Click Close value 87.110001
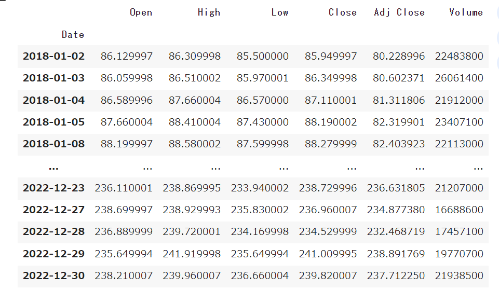Image resolution: width=499 pixels, height=290 pixels. [x=331, y=101]
